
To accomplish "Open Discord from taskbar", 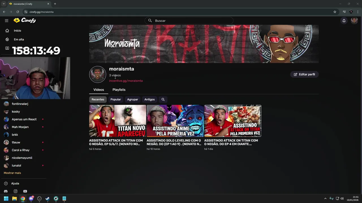I will pos(31,198).
